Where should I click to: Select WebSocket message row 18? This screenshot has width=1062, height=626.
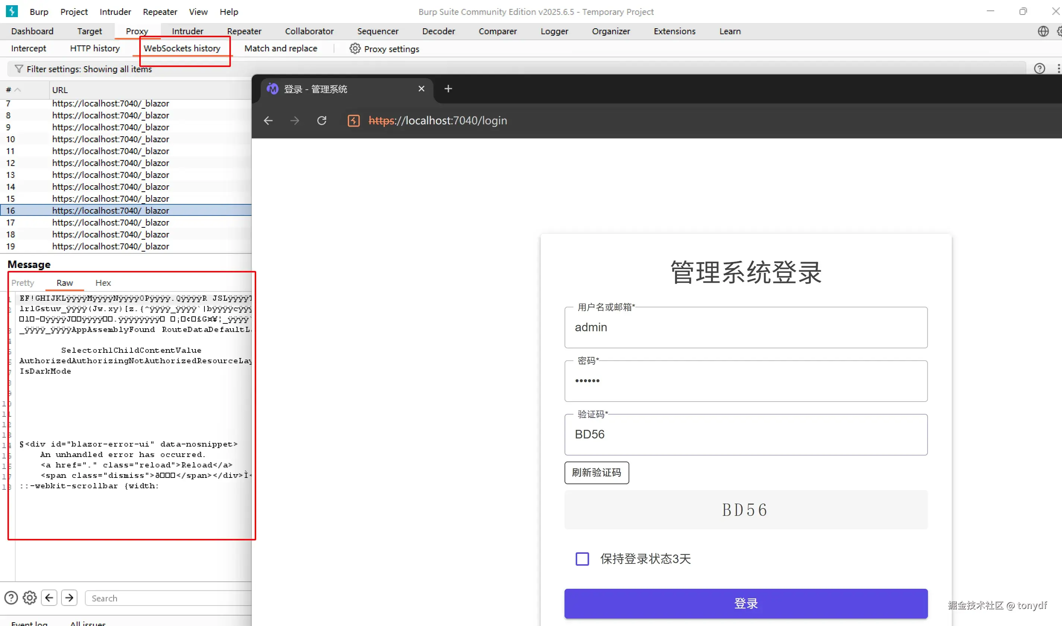pyautogui.click(x=110, y=234)
